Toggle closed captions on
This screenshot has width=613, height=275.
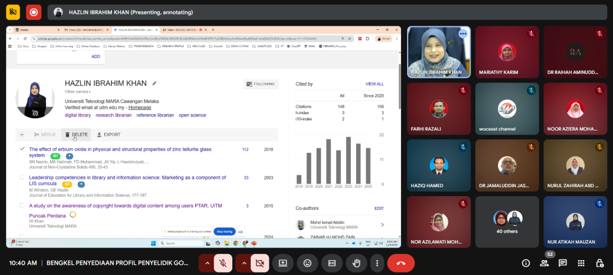331,262
